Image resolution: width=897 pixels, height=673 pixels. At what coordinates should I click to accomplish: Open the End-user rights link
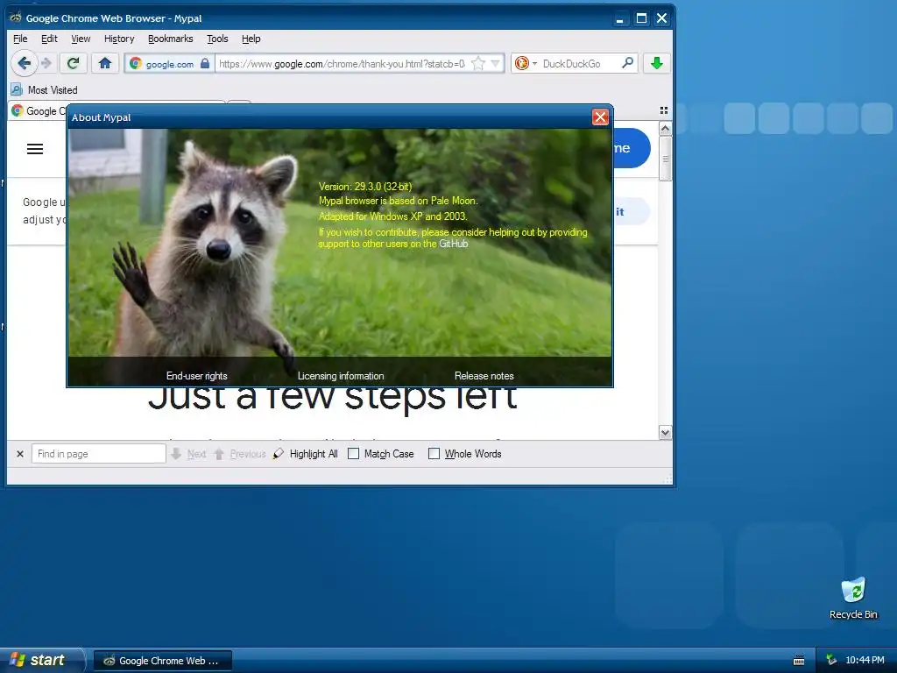197,376
